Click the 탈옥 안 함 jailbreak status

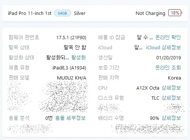pos(75,47)
